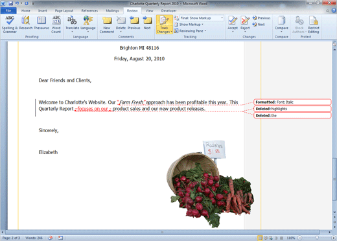This screenshot has height=241, width=337.
Task: Go to the Previous change
Action: click(x=261, y=18)
